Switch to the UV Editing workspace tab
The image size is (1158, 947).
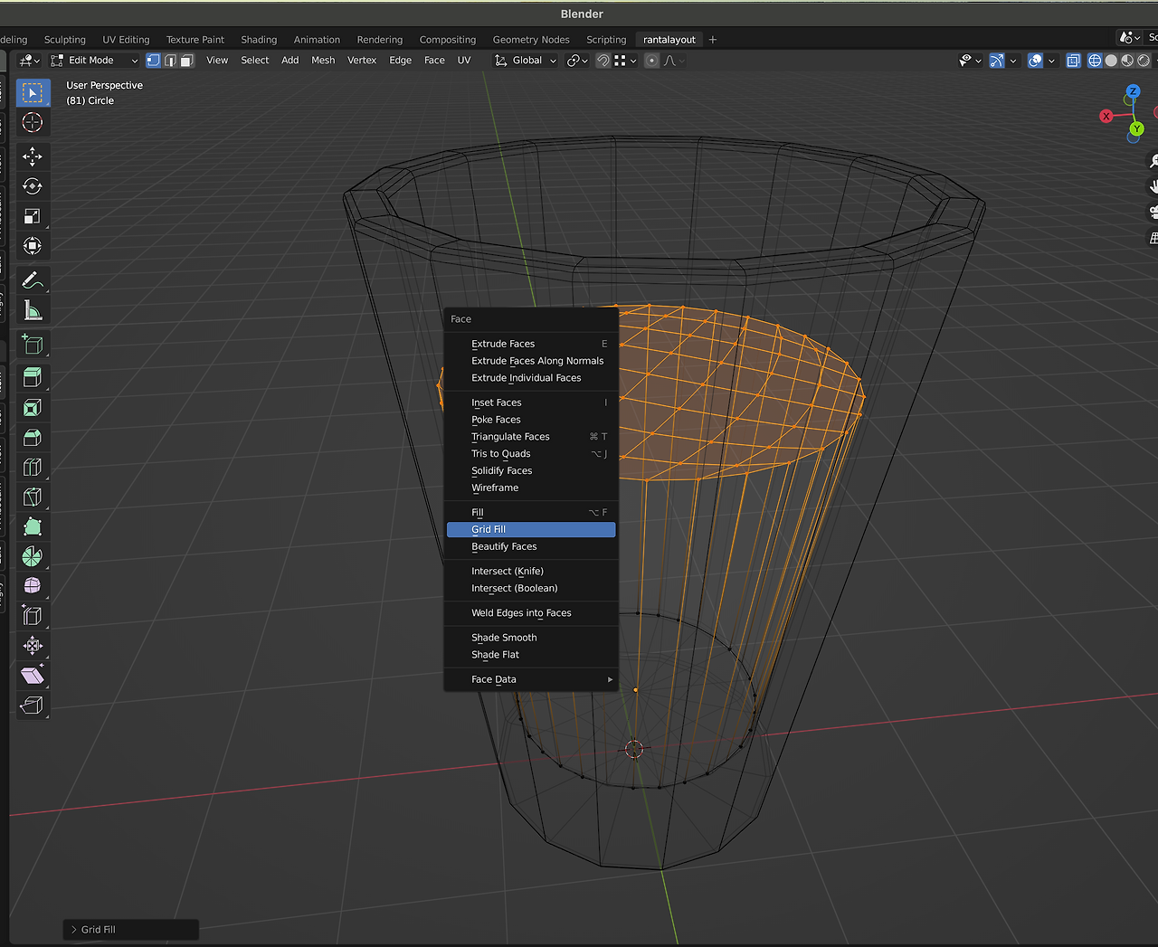click(126, 40)
